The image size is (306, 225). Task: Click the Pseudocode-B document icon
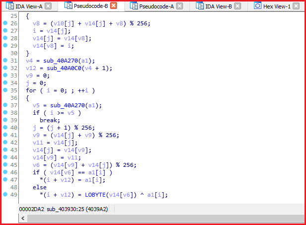(68, 5)
